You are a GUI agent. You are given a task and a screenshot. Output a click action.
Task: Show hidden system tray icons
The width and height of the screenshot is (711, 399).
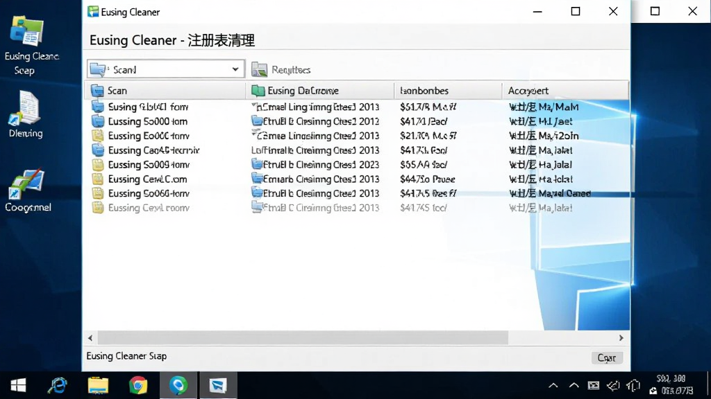pyautogui.click(x=553, y=385)
